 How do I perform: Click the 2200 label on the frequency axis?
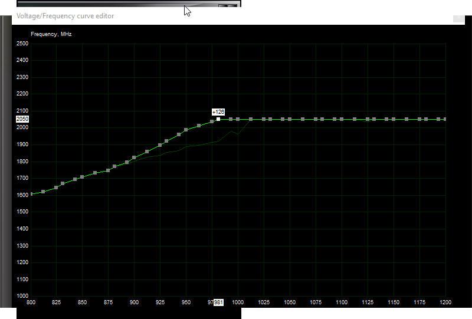(22, 94)
